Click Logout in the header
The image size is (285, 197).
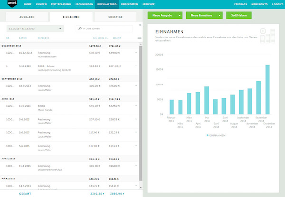277,4
